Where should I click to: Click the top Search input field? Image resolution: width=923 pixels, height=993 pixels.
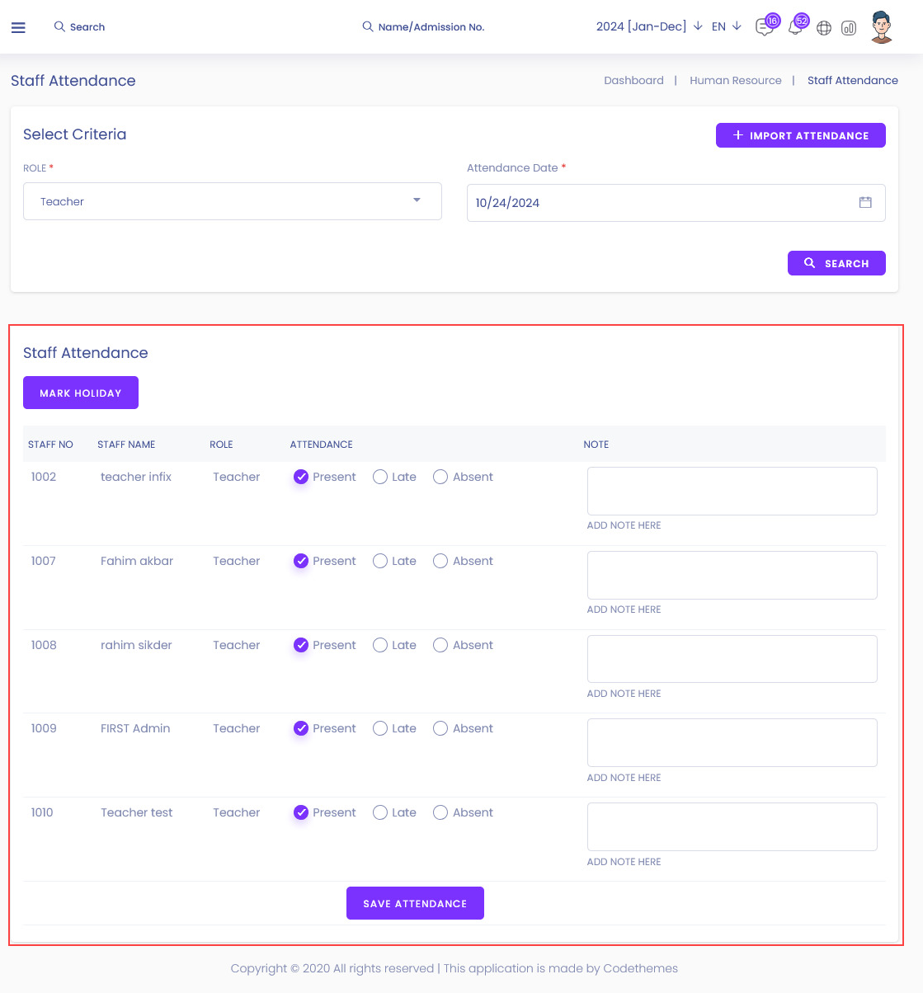tap(87, 26)
